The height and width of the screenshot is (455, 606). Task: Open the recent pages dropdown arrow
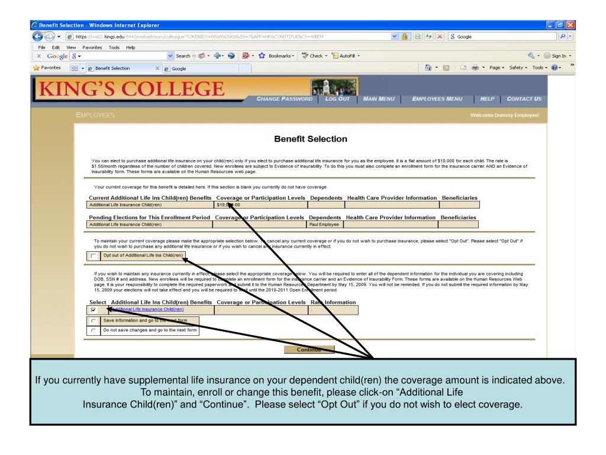(59, 37)
